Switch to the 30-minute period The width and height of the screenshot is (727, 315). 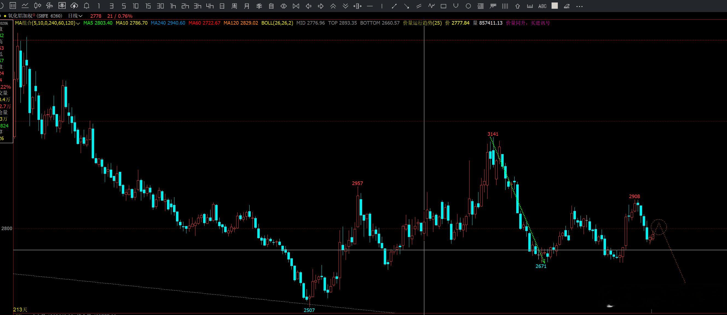160,6
